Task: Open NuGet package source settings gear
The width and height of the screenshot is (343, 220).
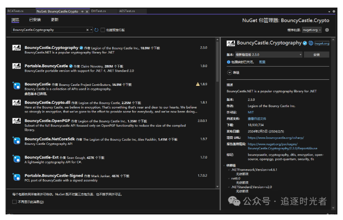Action: pos(327,30)
